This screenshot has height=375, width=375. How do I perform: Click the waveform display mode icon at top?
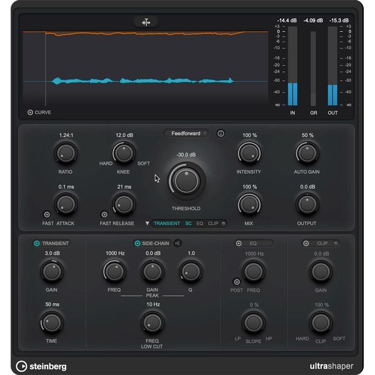[x=146, y=22]
